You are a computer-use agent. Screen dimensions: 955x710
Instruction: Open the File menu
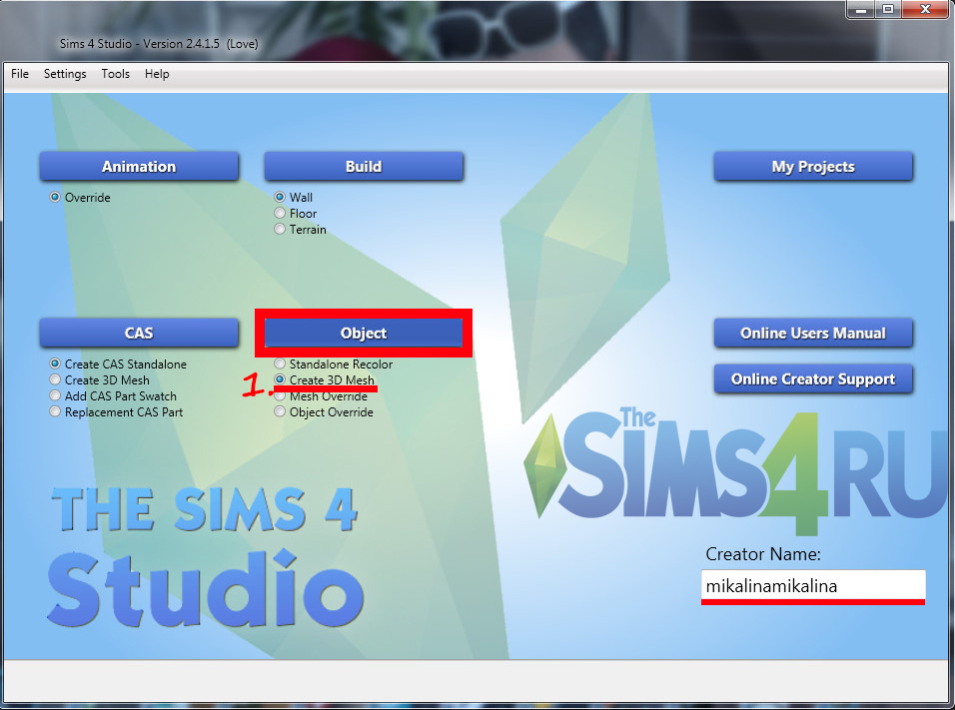pyautogui.click(x=20, y=74)
